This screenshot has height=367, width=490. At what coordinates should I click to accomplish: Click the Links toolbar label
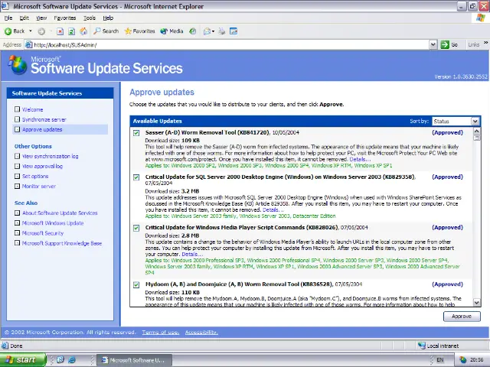click(473, 44)
